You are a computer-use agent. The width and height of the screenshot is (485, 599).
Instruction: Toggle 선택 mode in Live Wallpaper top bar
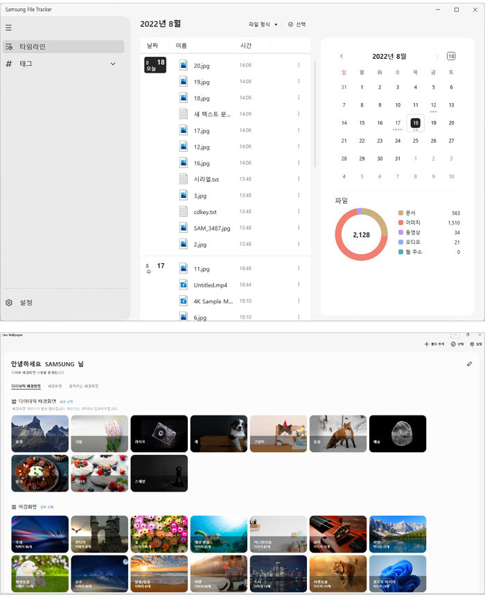[x=457, y=344]
